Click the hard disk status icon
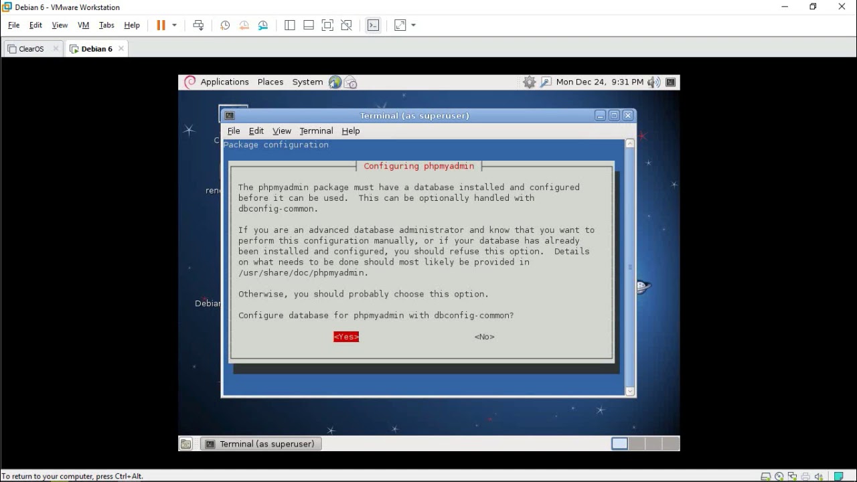Viewport: 857px width, 482px height. pos(766,477)
